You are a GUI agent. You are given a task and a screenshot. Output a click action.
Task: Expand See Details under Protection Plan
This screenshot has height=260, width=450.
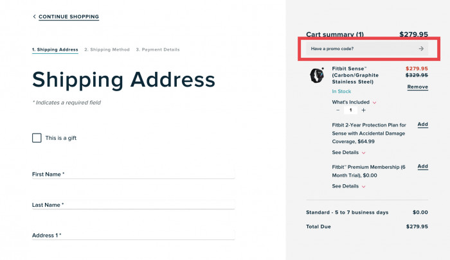[x=348, y=153]
